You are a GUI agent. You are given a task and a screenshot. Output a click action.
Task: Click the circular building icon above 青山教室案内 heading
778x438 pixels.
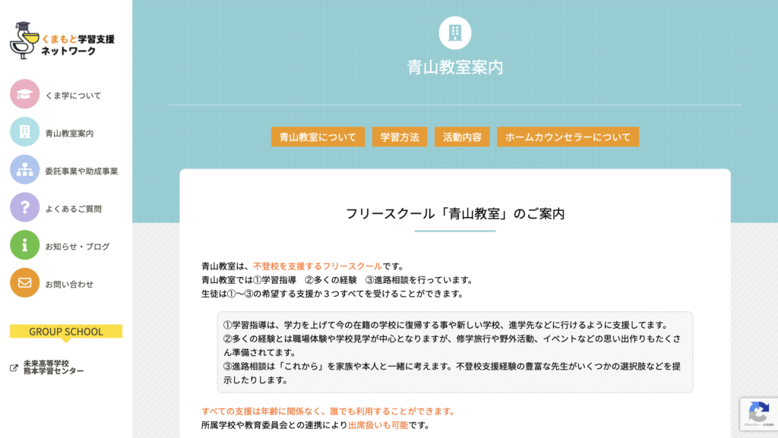tap(454, 33)
